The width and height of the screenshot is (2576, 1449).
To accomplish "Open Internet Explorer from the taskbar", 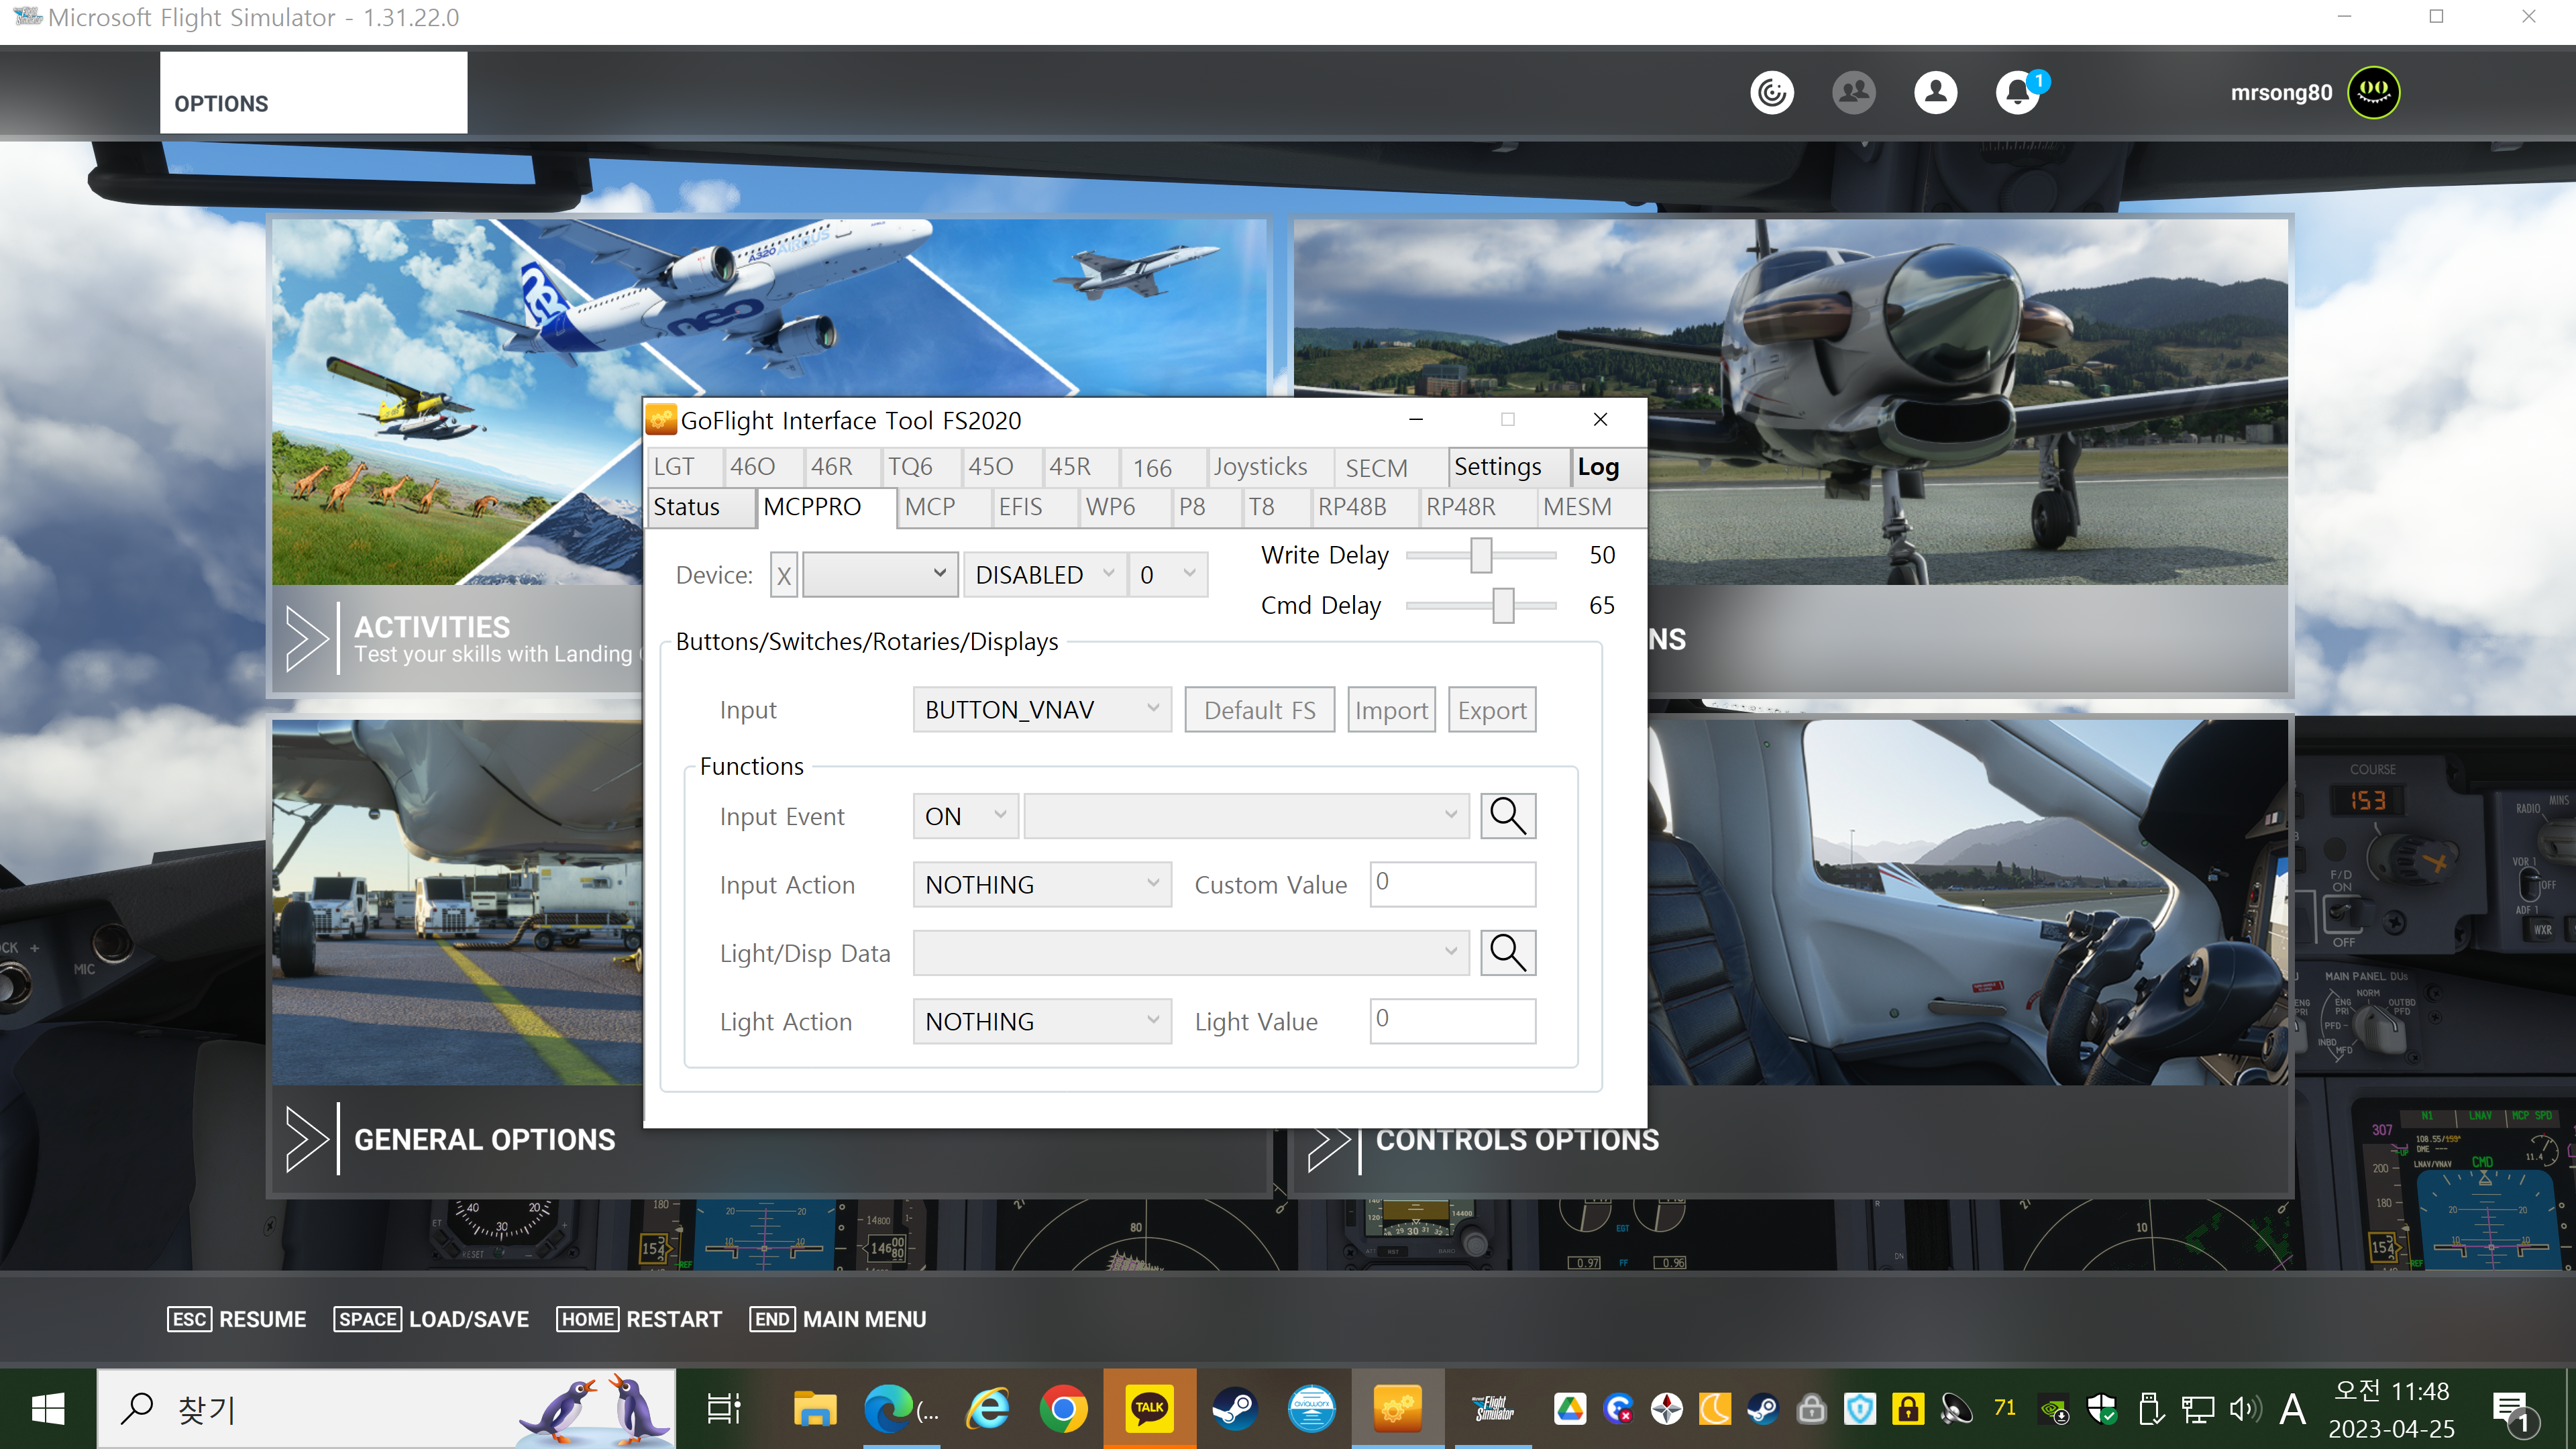I will coord(988,1409).
